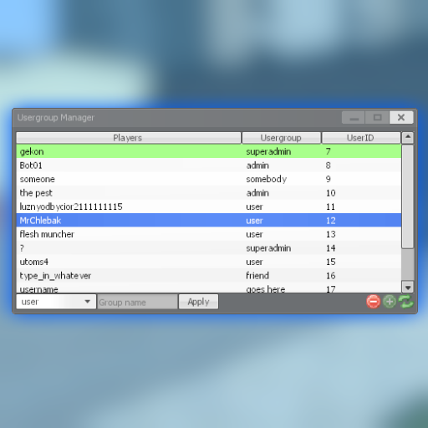Select player Bot01
Image resolution: width=428 pixels, height=428 pixels.
point(209,166)
